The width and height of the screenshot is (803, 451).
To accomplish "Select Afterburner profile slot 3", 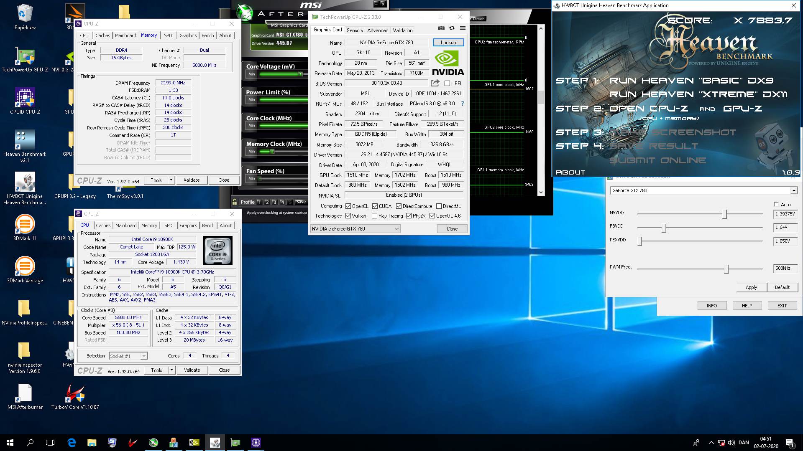I will 274,202.
